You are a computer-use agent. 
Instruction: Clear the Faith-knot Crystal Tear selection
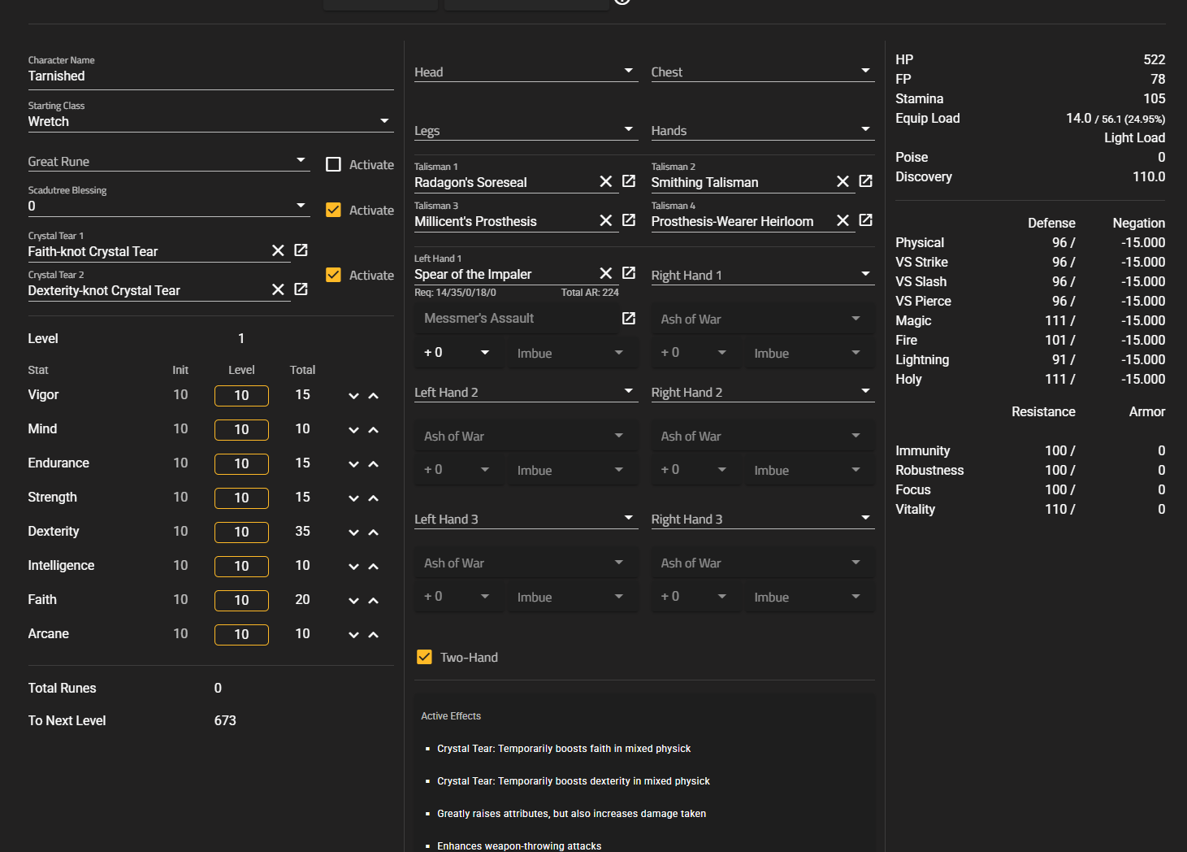point(278,250)
